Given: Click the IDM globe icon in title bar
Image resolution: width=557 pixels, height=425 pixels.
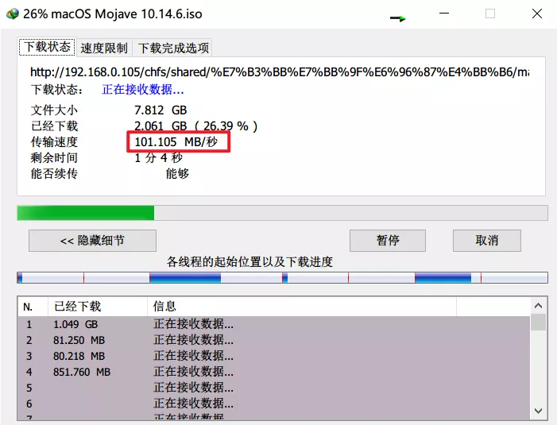Looking at the screenshot, I should click(x=13, y=14).
